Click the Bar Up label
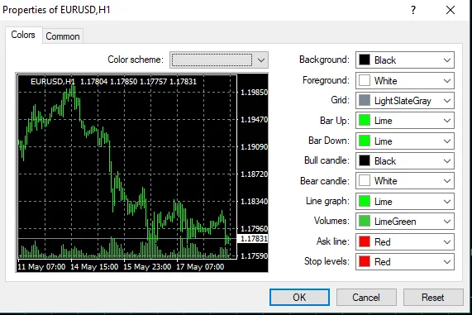Viewport: 472px width, 315px height. point(335,121)
